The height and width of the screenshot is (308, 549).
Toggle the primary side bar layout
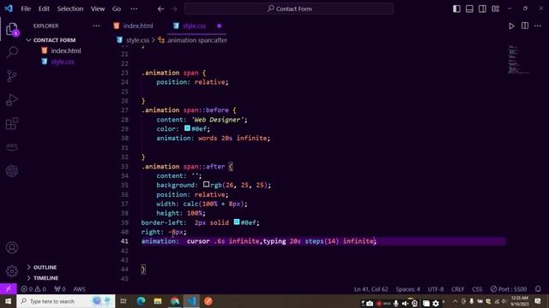coord(456,9)
